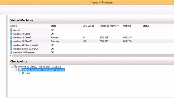The image size is (174, 98).
Task: Select the winserver2019-ajastest name
Action: (24, 53)
